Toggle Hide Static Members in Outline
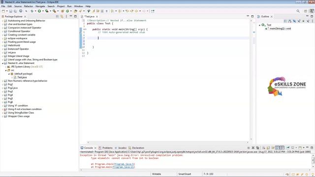315x177 pixels. [299, 21]
